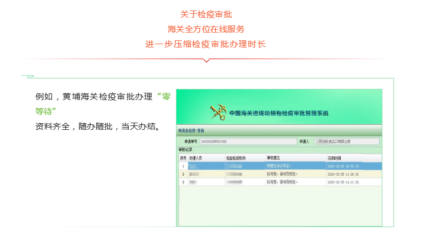Click the heading 进一步压缩检疫审批办理时长
This screenshot has width=425, height=242.
tap(205, 44)
